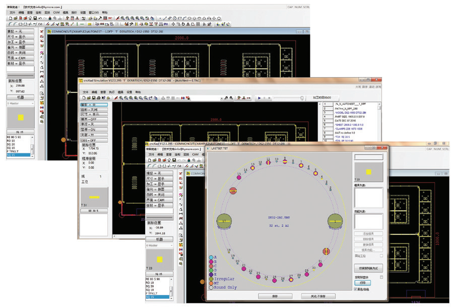Untick the 黑色/白色 checkbox in LASTSET dialog
451x307 pixels.
point(356,289)
